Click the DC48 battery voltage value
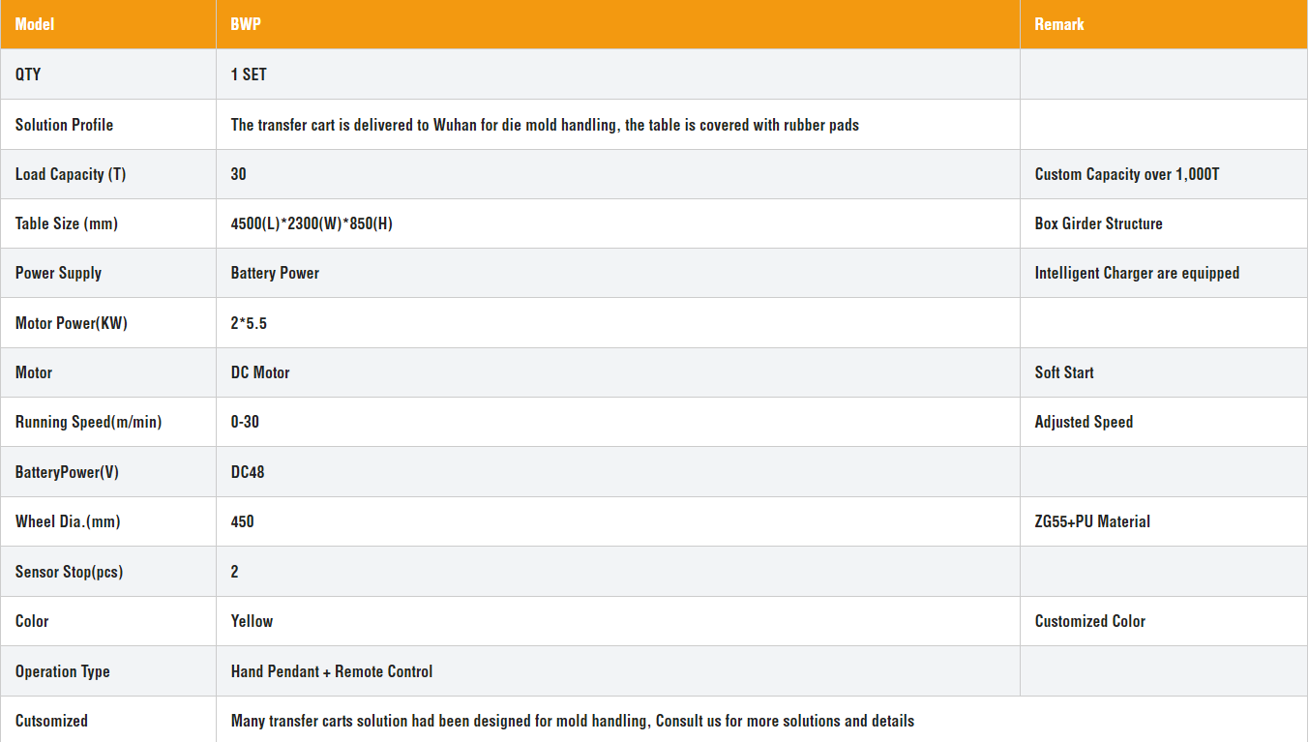 248,472
